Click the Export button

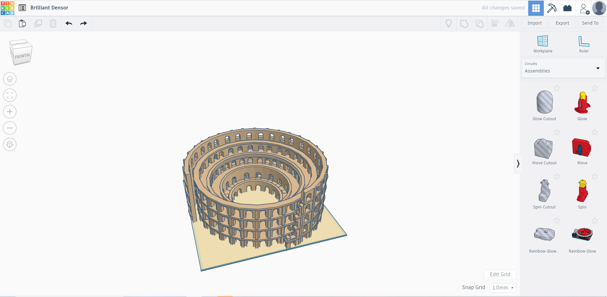pos(562,23)
